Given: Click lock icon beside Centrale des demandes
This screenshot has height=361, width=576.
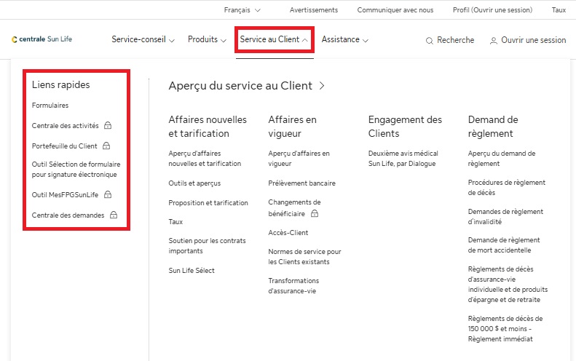Looking at the screenshot, I should click(114, 215).
